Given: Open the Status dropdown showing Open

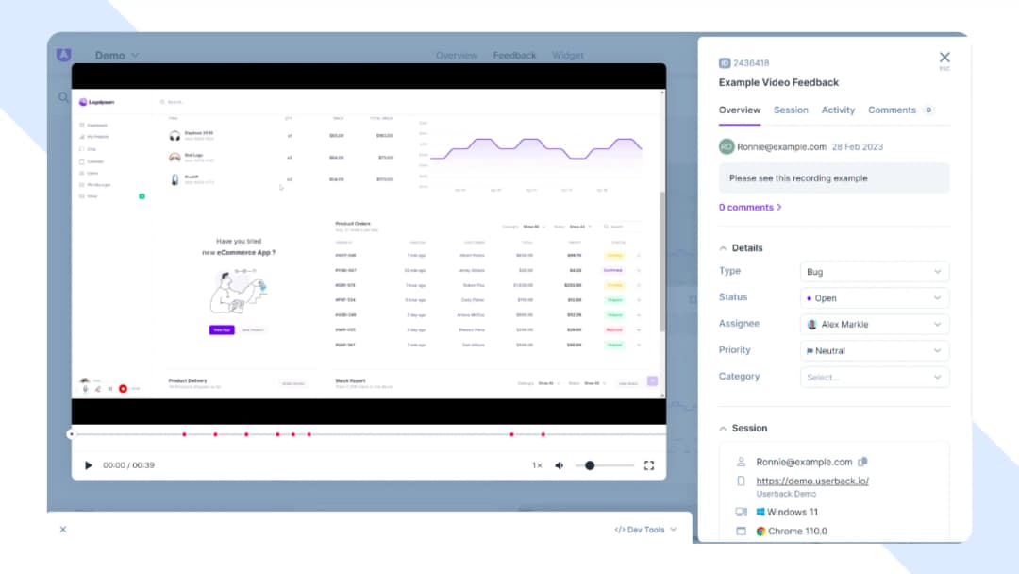Looking at the screenshot, I should tap(874, 297).
